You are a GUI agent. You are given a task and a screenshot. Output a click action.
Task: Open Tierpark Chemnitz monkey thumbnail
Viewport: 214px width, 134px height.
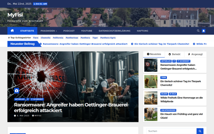pos(151,81)
